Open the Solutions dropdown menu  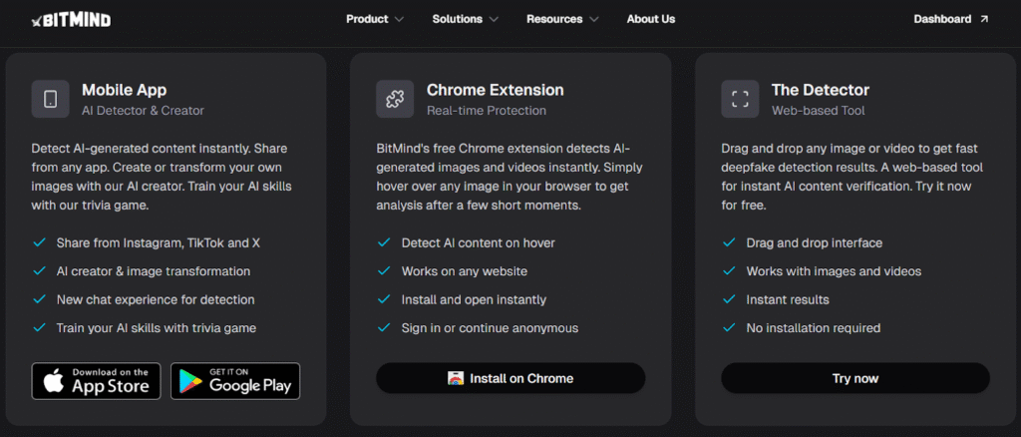pyautogui.click(x=467, y=19)
